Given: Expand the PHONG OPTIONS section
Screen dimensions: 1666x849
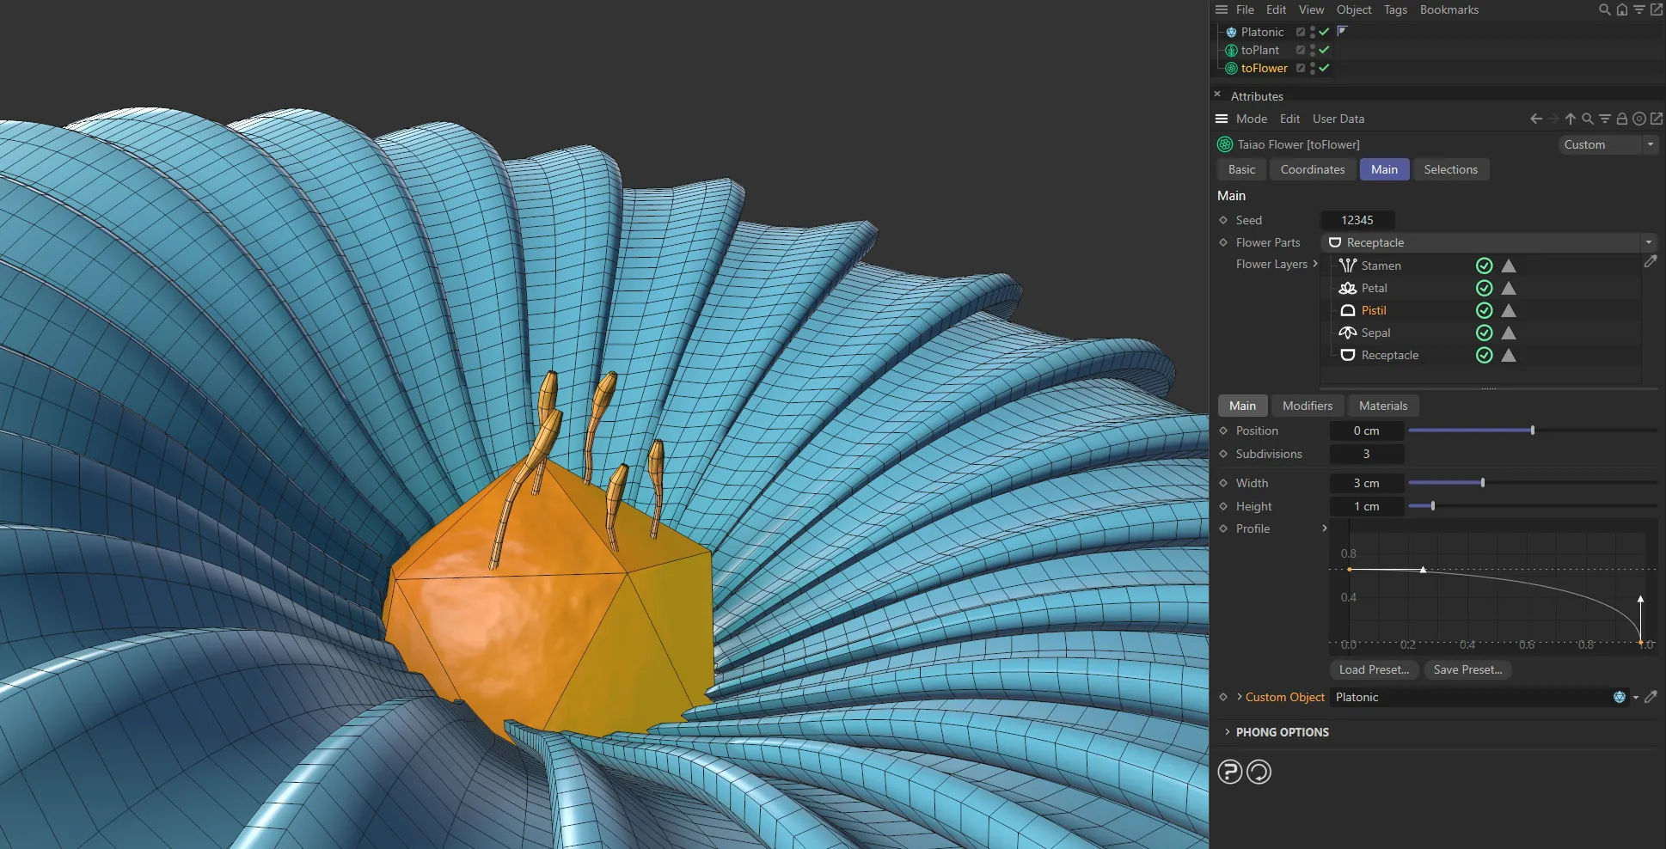Looking at the screenshot, I should click(1281, 732).
